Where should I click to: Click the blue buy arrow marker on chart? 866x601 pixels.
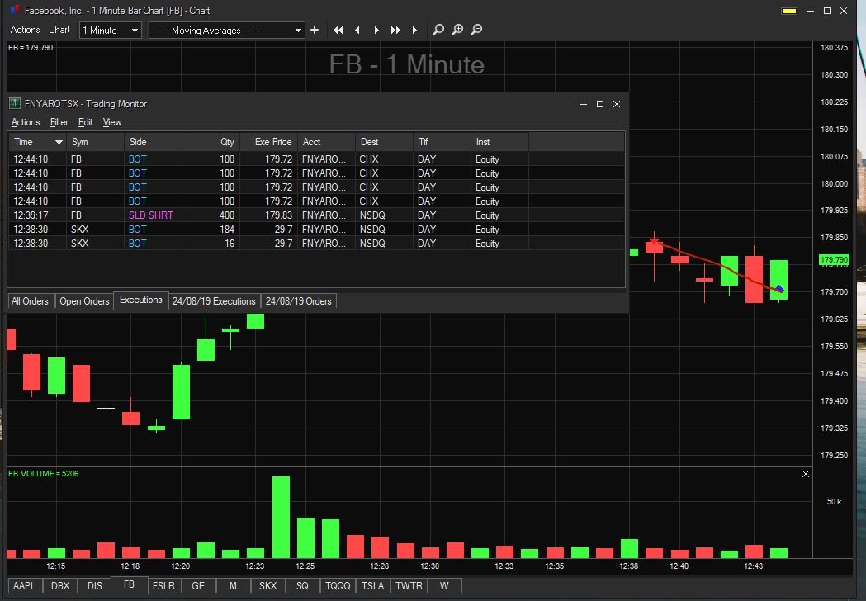click(x=779, y=288)
